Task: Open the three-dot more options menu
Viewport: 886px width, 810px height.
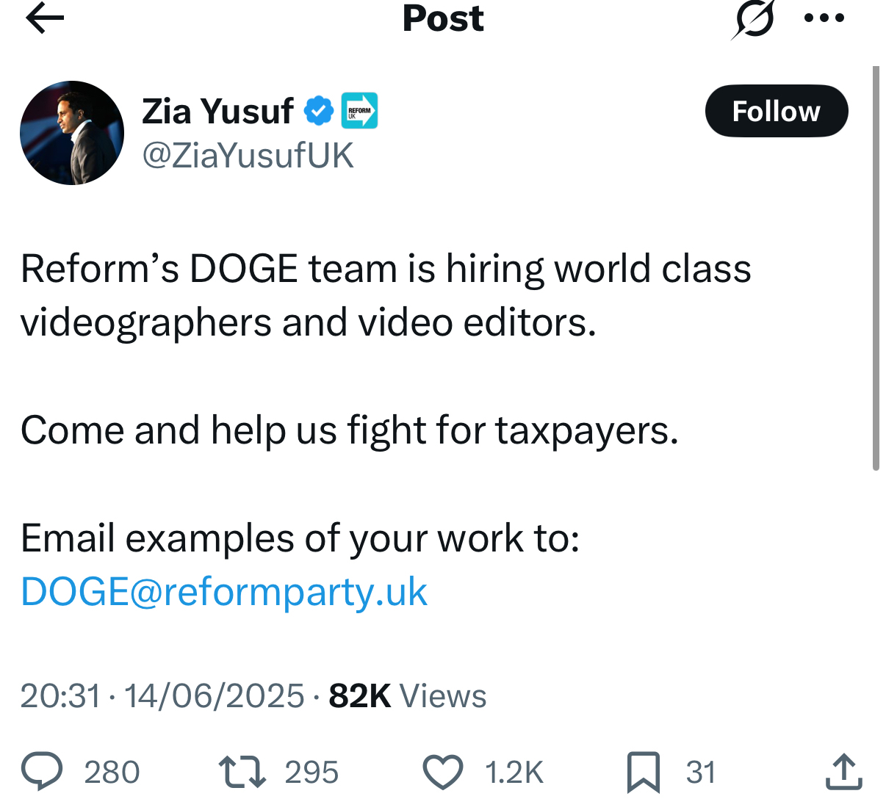Action: pyautogui.click(x=824, y=18)
